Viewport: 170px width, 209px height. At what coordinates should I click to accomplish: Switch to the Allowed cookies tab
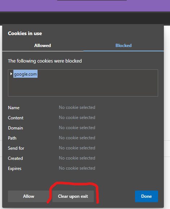pyautogui.click(x=43, y=46)
